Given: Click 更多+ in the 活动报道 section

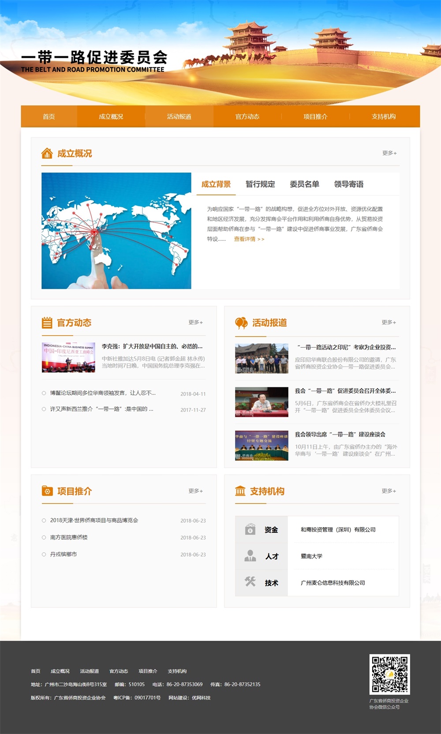Looking at the screenshot, I should pos(389,322).
